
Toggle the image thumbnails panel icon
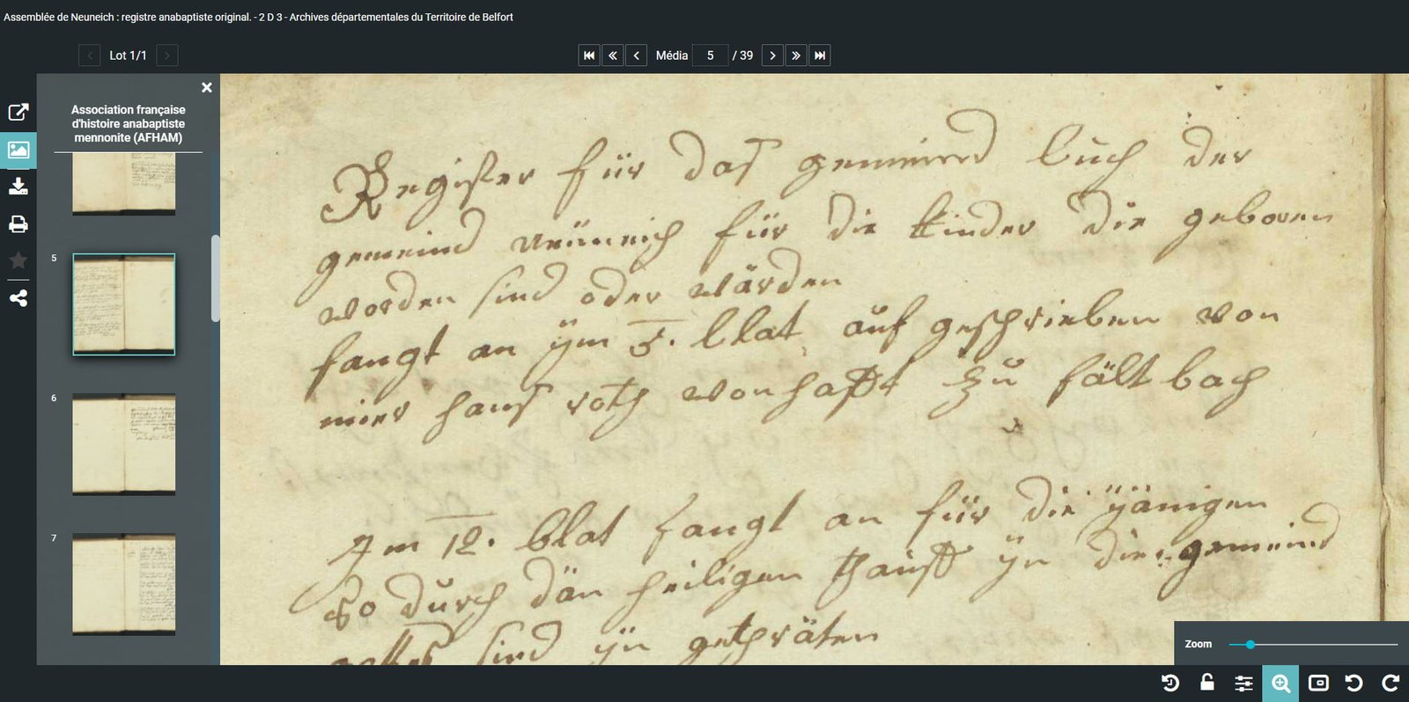pos(18,150)
